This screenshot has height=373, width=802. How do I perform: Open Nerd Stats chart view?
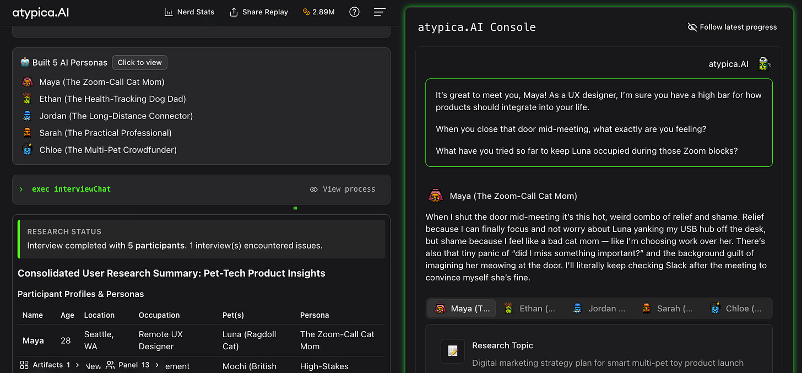tap(189, 12)
